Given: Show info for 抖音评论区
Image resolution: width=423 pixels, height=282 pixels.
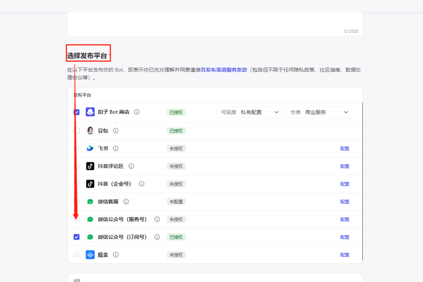Looking at the screenshot, I should coord(131,166).
